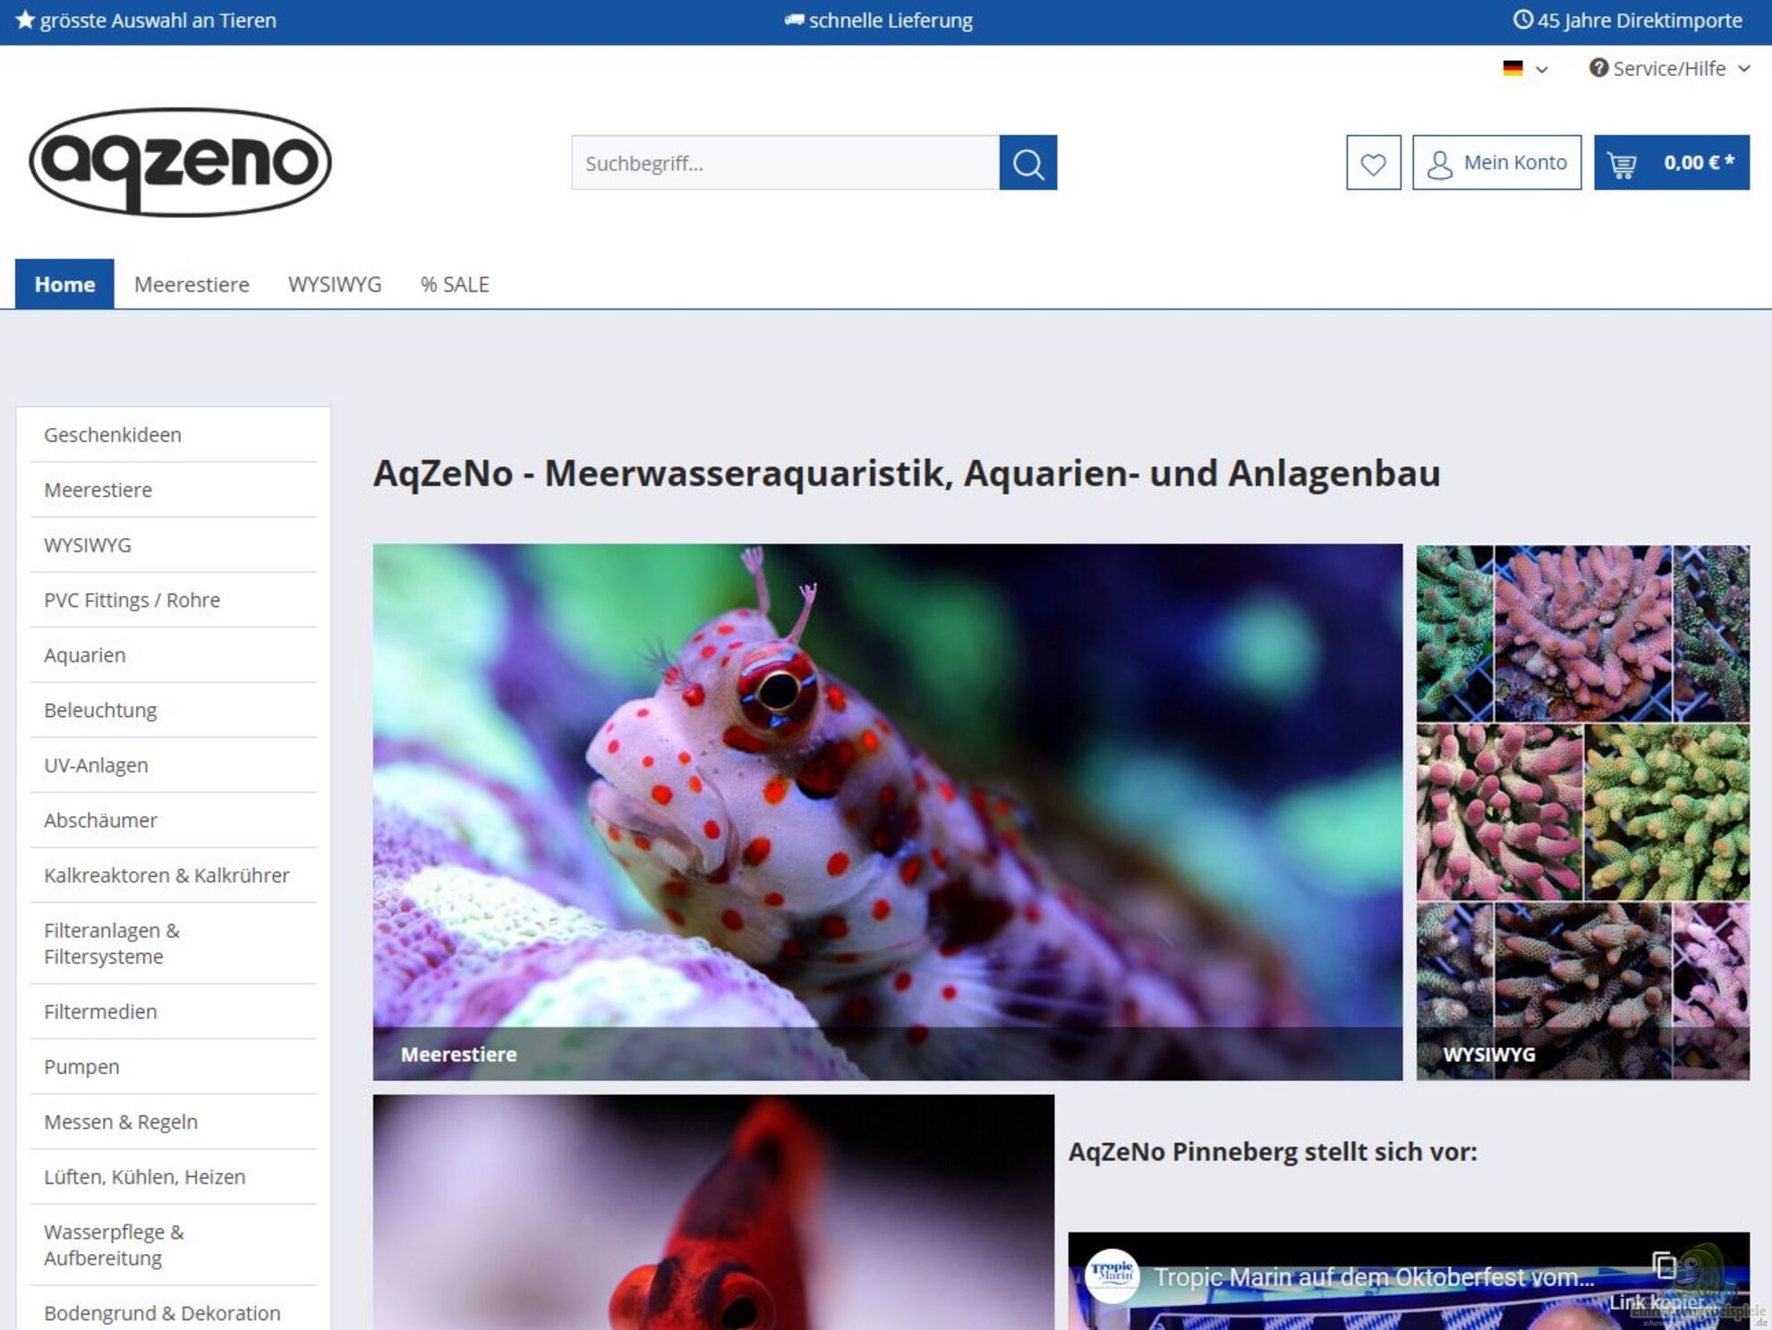Click the German flag language icon
The width and height of the screenshot is (1772, 1330).
tap(1512, 68)
